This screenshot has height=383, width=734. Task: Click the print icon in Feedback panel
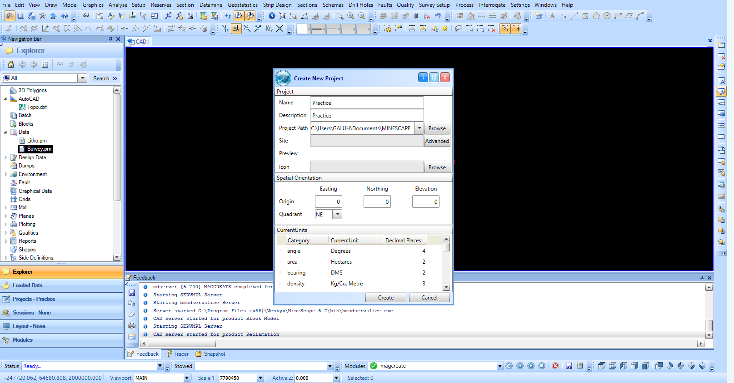pyautogui.click(x=132, y=325)
